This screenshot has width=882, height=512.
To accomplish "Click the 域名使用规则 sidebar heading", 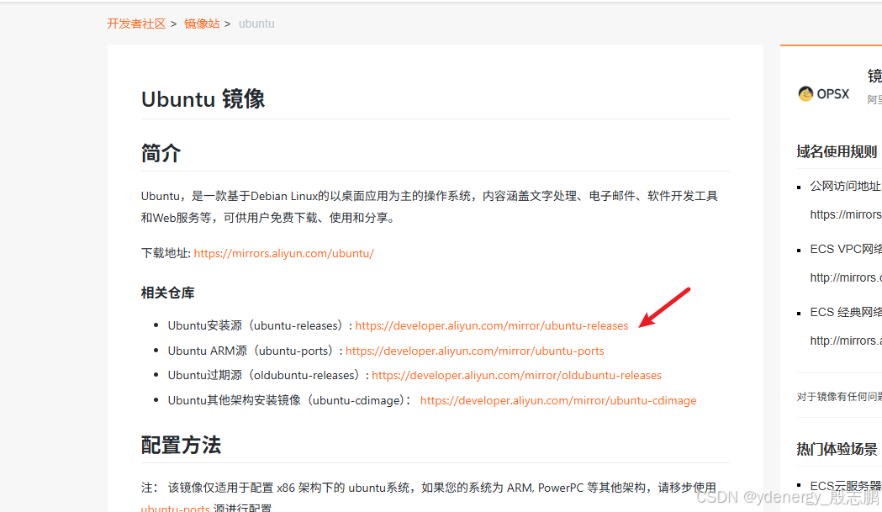I will click(x=837, y=151).
